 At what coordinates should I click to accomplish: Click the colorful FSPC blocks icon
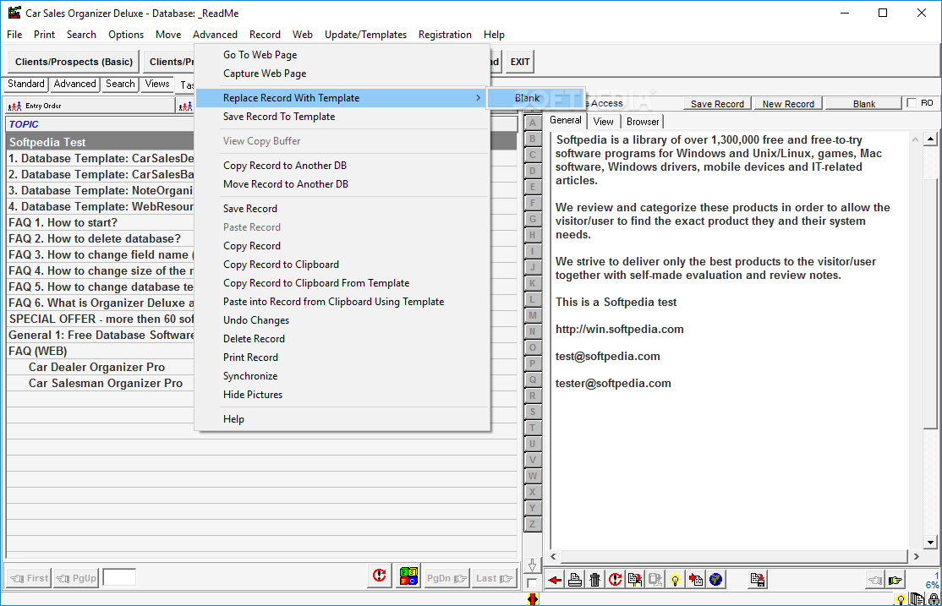(x=408, y=576)
